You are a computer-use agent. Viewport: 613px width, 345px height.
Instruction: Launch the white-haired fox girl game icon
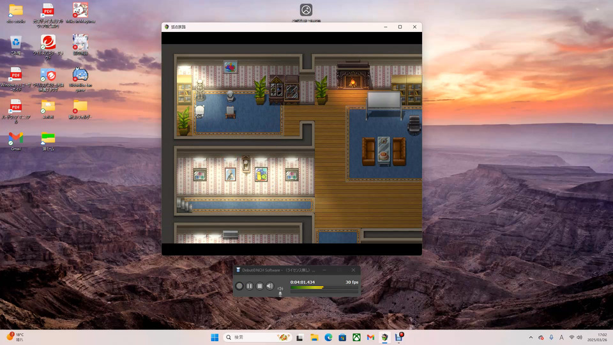click(80, 45)
